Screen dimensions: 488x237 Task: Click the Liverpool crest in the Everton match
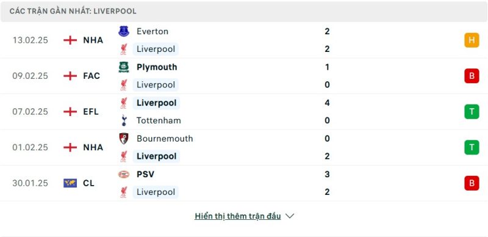[x=124, y=49]
